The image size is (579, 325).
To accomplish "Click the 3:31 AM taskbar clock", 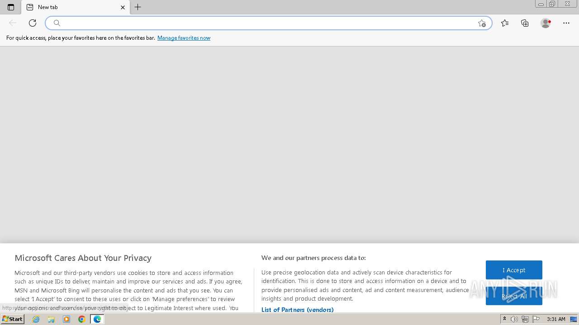I will pyautogui.click(x=556, y=319).
